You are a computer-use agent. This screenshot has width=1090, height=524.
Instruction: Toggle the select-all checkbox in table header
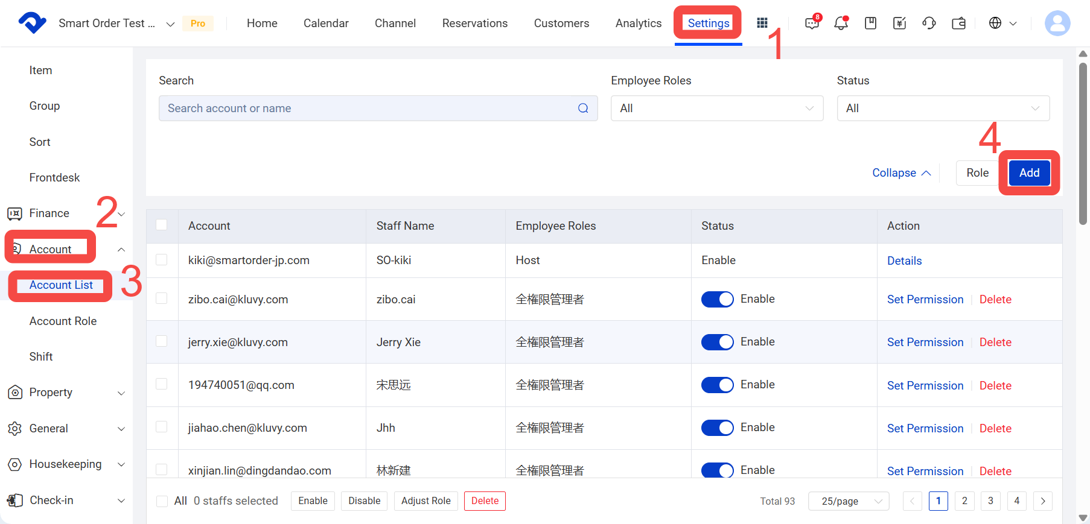point(161,225)
